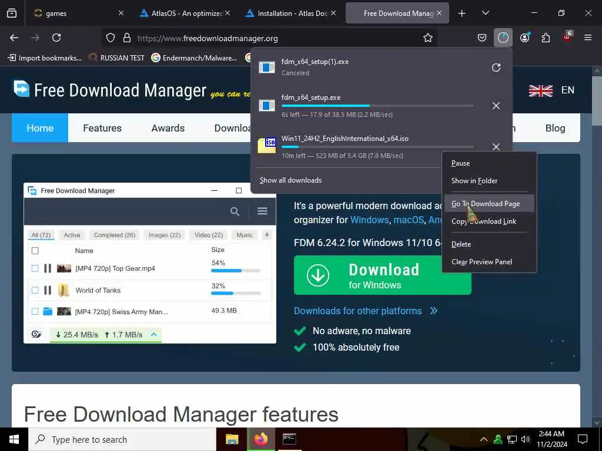Open the Firefox application menu
Screen dimensions: 602x451
(588, 38)
